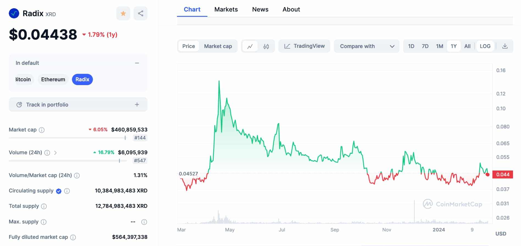Click the $6,095,939 volume value
521x246 pixels.
[133, 152]
